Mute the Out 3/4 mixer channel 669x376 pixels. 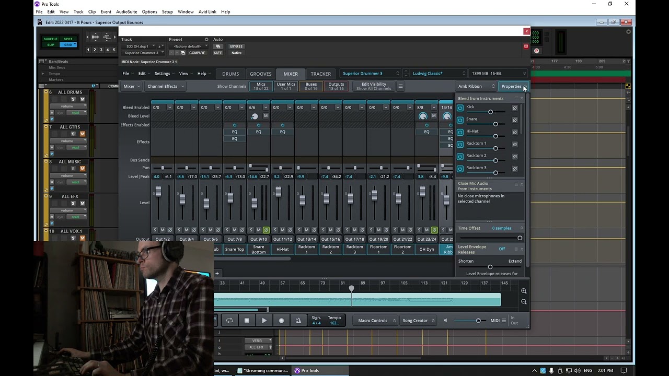coord(187,230)
